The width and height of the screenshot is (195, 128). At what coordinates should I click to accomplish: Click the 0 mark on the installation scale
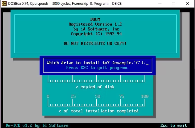[x=48, y=96]
